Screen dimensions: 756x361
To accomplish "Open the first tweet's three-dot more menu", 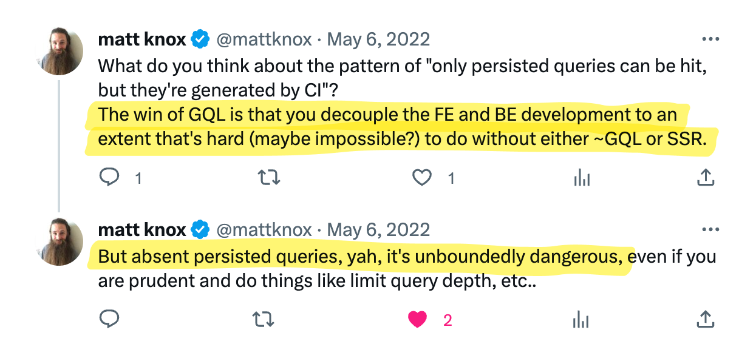I will (x=710, y=39).
